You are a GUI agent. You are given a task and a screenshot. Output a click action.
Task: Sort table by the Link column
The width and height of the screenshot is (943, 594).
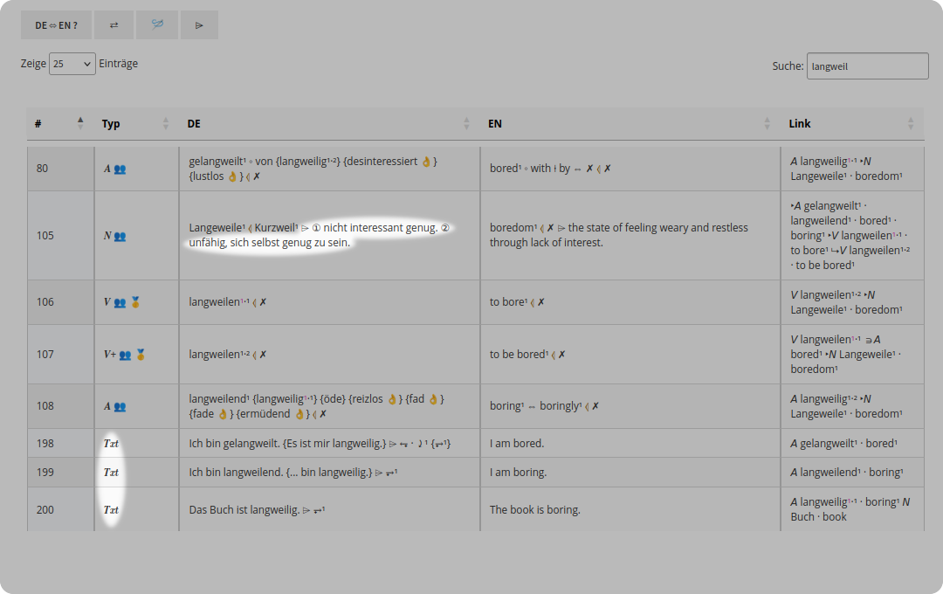(x=852, y=123)
